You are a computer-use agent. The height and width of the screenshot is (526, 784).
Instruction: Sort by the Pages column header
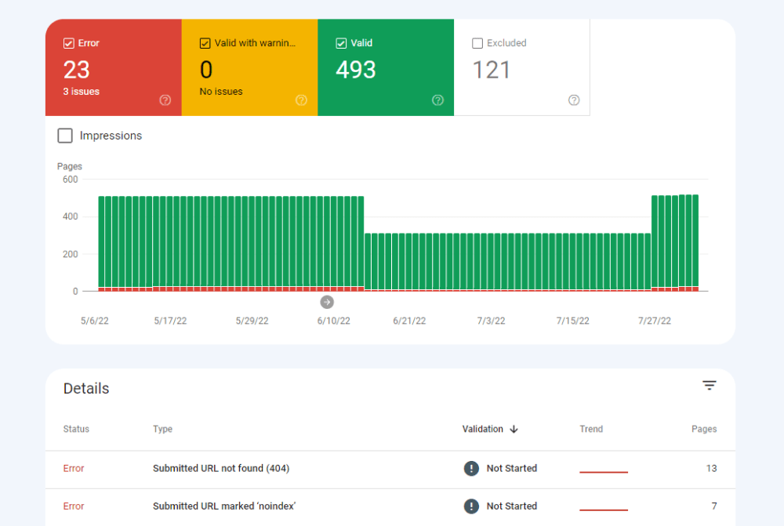703,430
